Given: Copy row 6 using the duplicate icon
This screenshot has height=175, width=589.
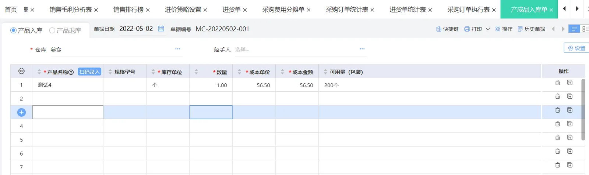Looking at the screenshot, I should pyautogui.click(x=569, y=151).
